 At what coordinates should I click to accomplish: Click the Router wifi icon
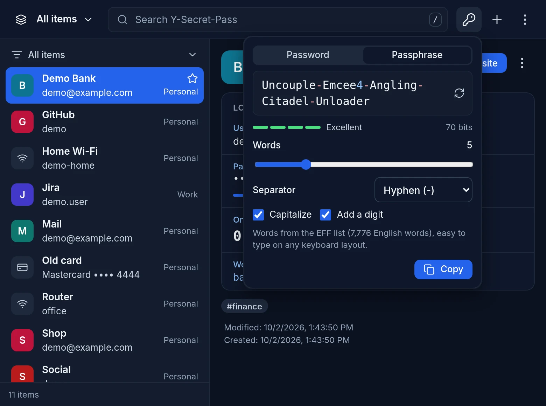(x=22, y=304)
